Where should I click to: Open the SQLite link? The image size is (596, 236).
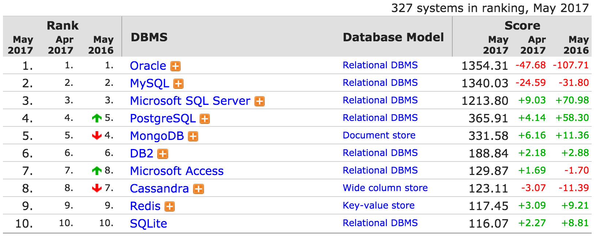click(x=148, y=224)
